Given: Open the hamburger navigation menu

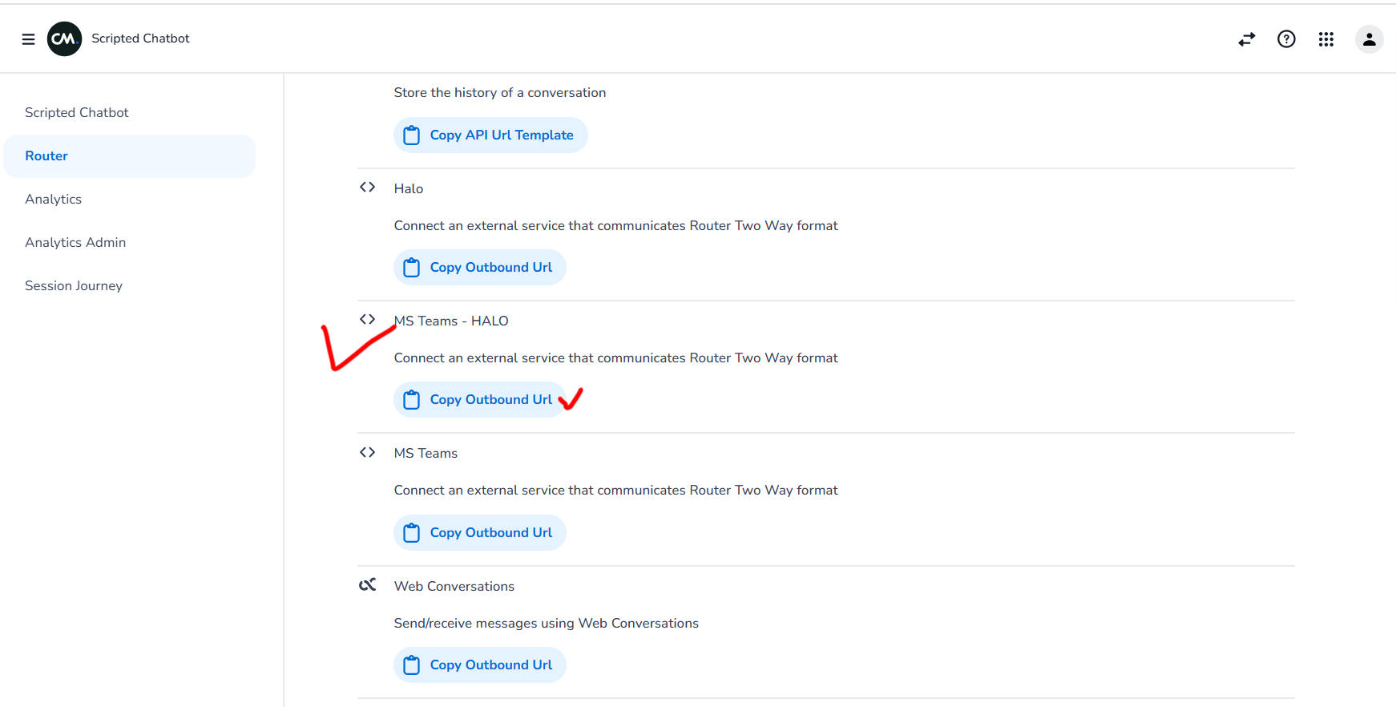Looking at the screenshot, I should pos(29,39).
